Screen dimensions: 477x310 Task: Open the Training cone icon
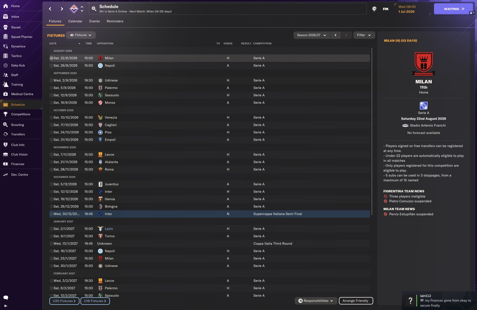5,84
